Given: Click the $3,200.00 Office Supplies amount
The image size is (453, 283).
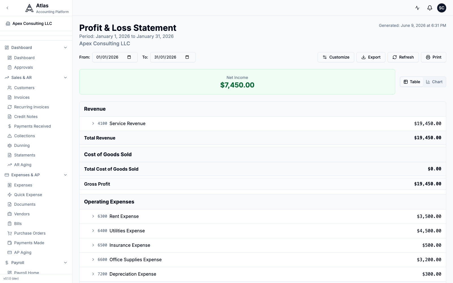Looking at the screenshot, I should (429, 260).
